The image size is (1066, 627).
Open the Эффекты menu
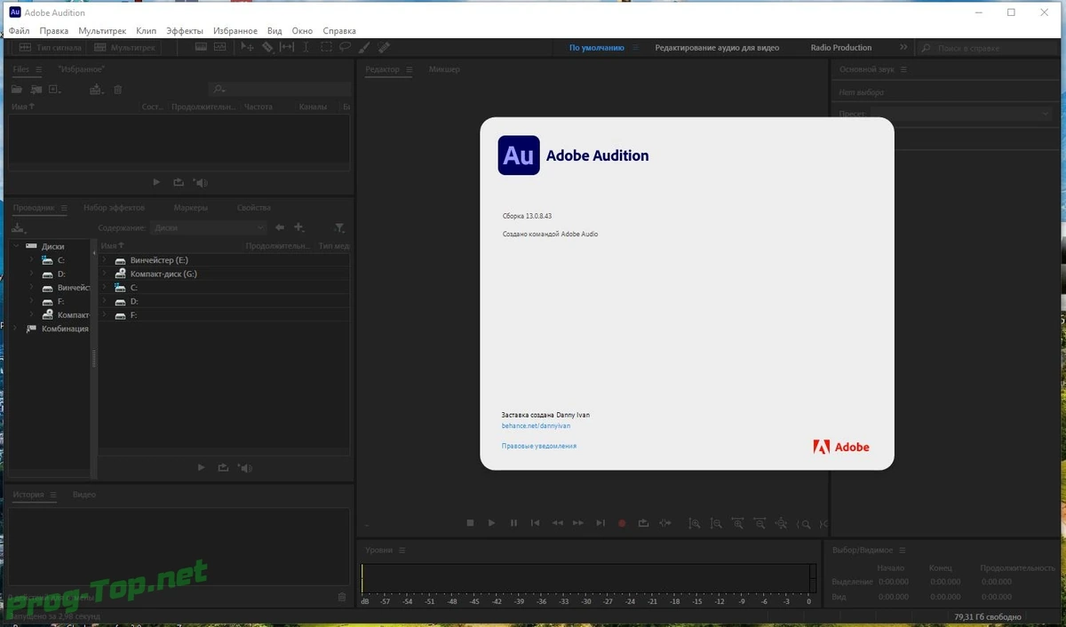pos(185,31)
